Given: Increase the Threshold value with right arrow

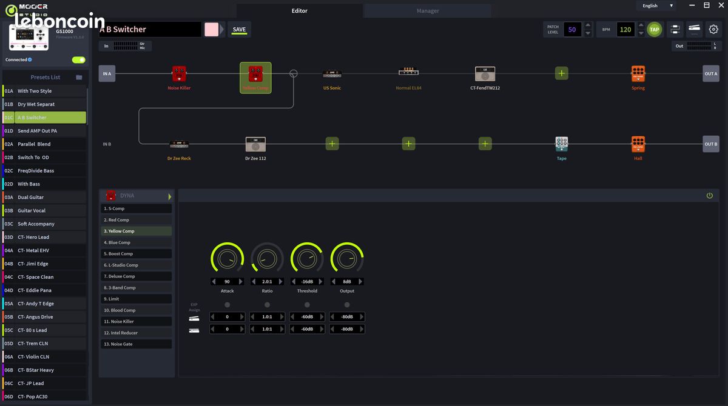Looking at the screenshot, I should (x=321, y=282).
